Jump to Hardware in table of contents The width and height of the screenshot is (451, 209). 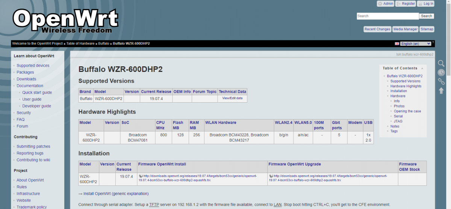pyautogui.click(x=398, y=96)
